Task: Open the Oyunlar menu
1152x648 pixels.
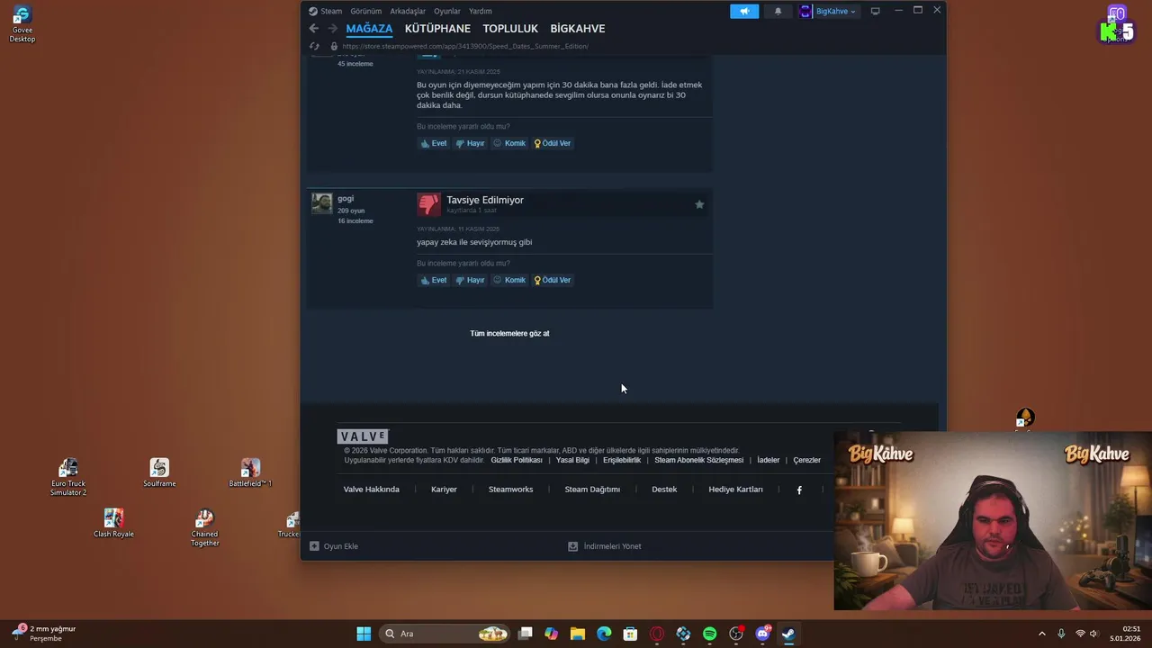Action: [x=447, y=11]
